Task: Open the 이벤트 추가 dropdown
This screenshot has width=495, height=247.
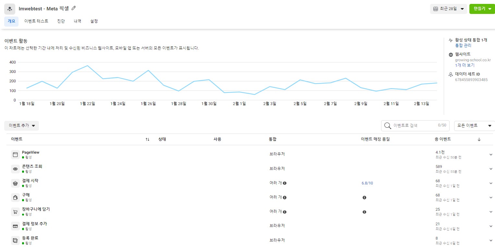Action: [x=22, y=126]
